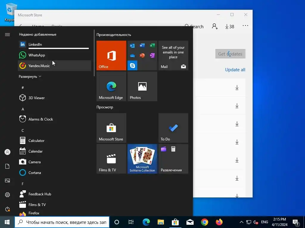Launch Cortana from the app list
The image size is (305, 228).
[x=55, y=172]
